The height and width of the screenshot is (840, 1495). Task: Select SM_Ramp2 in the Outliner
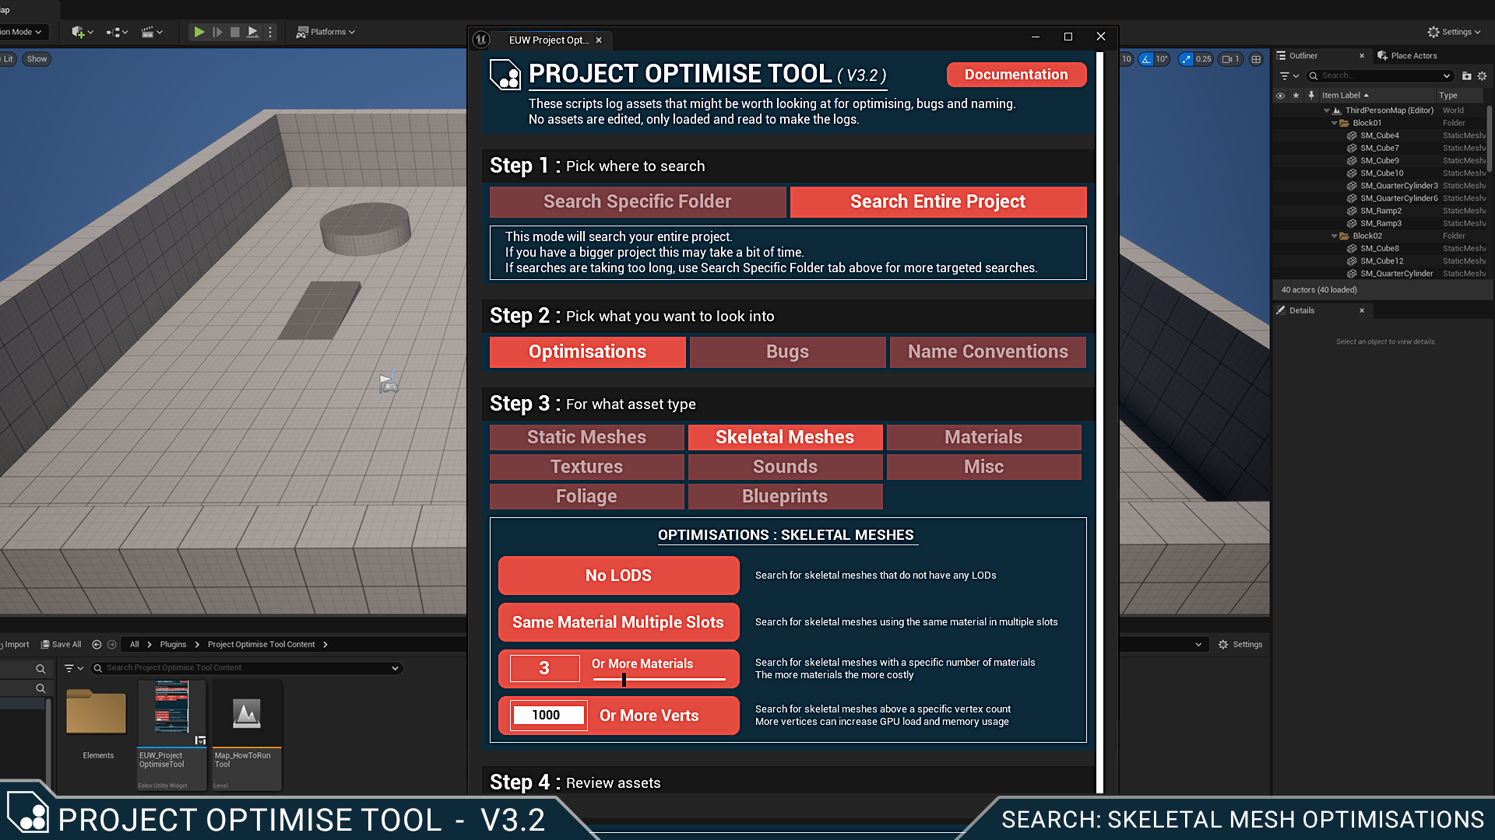click(1379, 211)
